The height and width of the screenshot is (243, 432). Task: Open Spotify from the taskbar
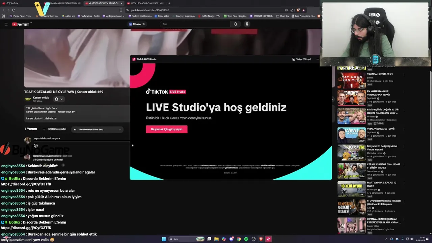pos(246,239)
